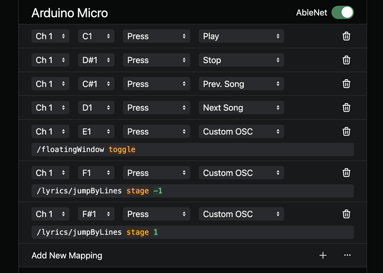The height and width of the screenshot is (273, 383).
Task: Remove the F#1 Custom OSC mapping
Action: (346, 214)
